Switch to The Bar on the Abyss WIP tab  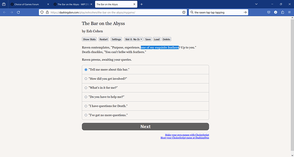[x=73, y=4]
